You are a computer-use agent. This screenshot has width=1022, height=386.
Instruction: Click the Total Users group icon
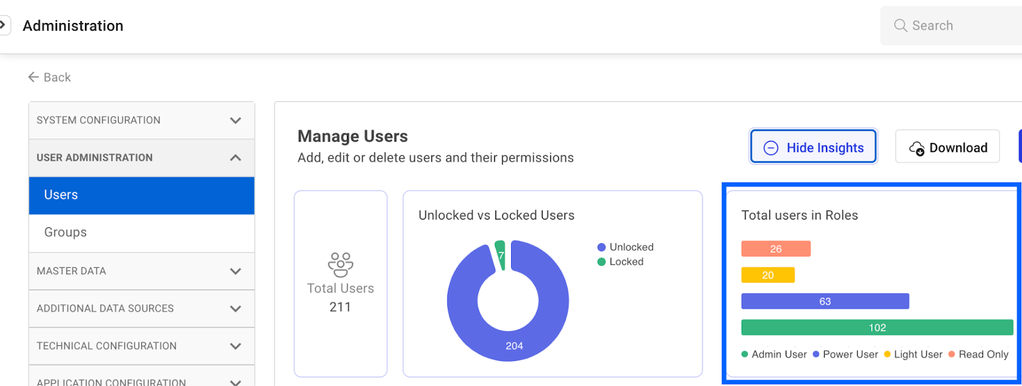tap(340, 264)
